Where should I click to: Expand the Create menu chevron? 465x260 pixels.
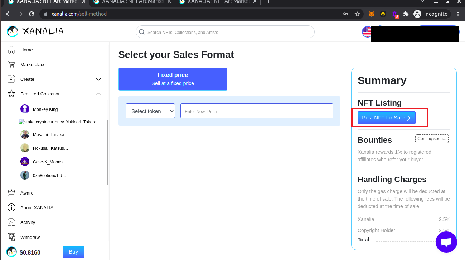[98, 79]
